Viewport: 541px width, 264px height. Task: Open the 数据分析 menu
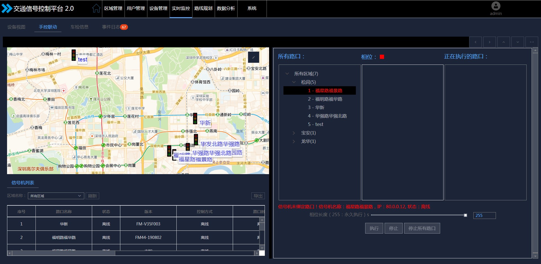226,8
